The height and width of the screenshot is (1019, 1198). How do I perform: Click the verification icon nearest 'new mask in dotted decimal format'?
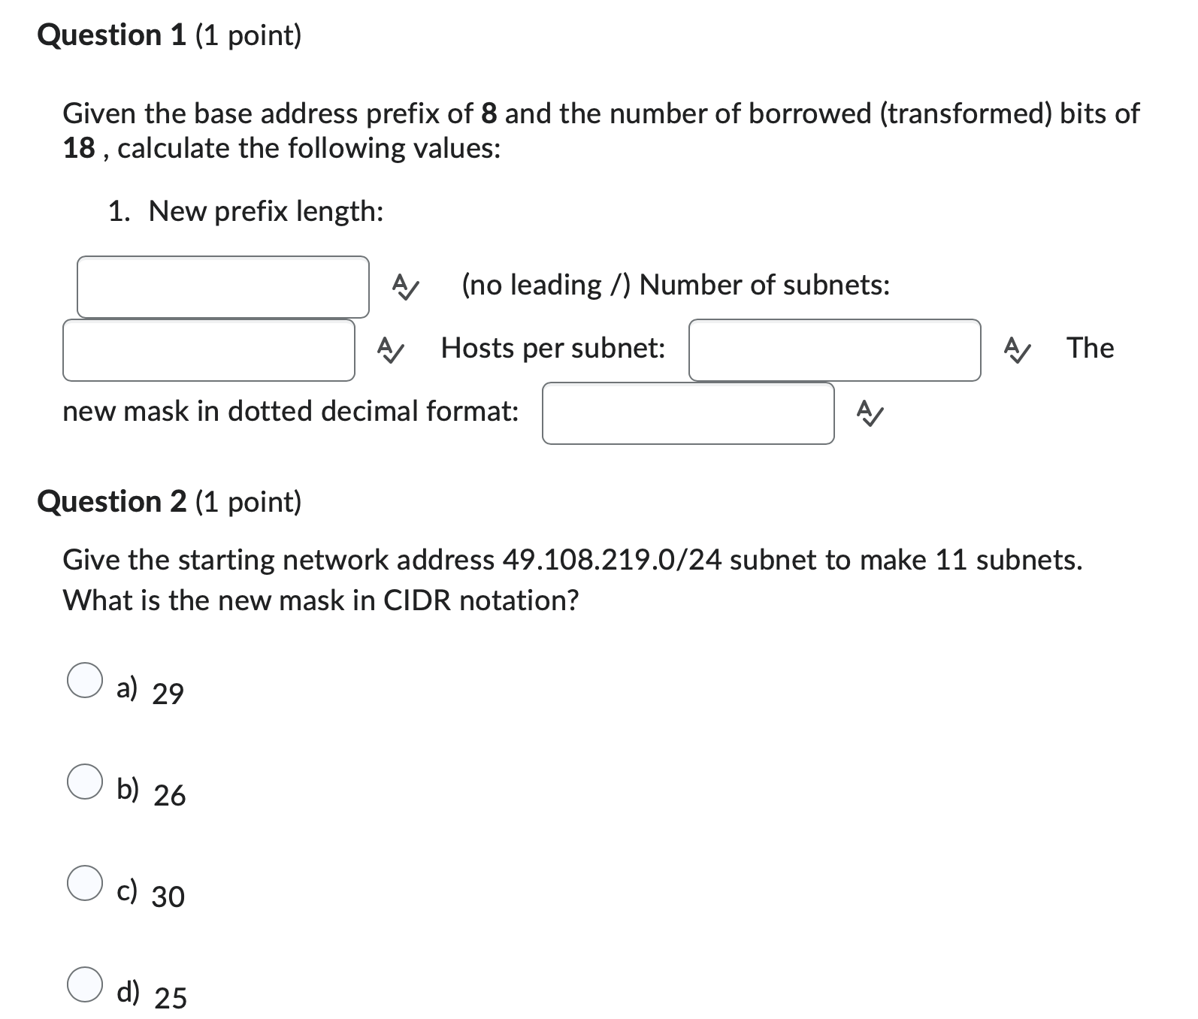click(x=870, y=412)
